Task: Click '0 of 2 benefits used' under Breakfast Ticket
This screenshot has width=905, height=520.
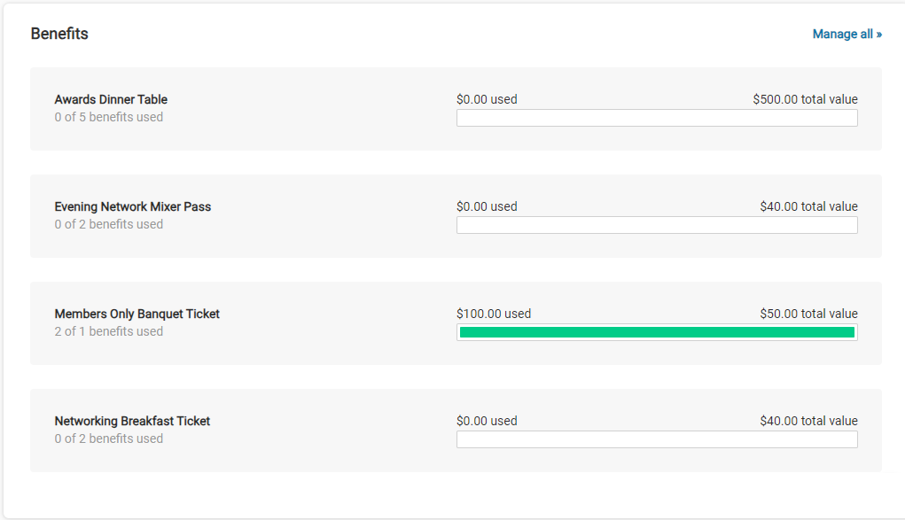Action: point(108,439)
